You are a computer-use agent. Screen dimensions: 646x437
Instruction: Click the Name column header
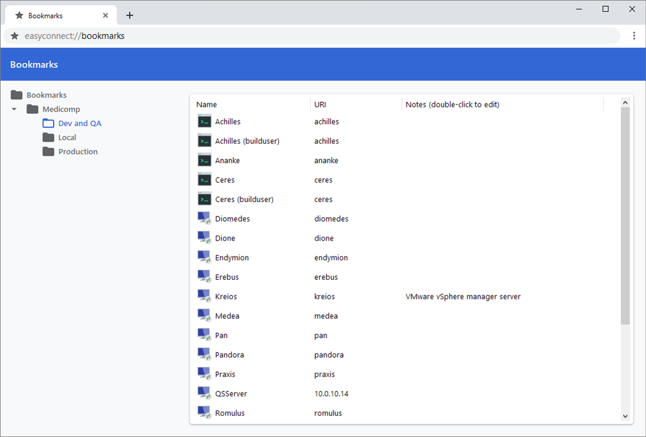206,104
